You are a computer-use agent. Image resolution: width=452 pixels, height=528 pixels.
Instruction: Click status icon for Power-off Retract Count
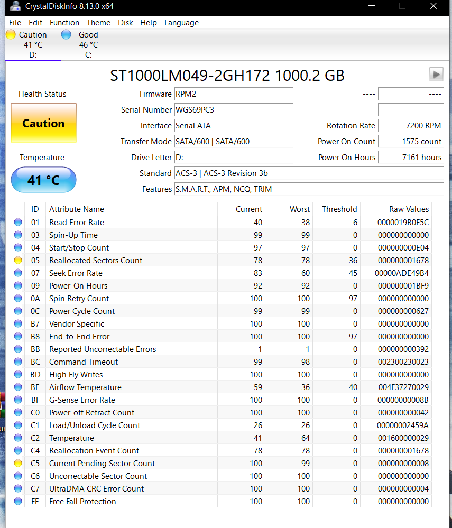(18, 412)
